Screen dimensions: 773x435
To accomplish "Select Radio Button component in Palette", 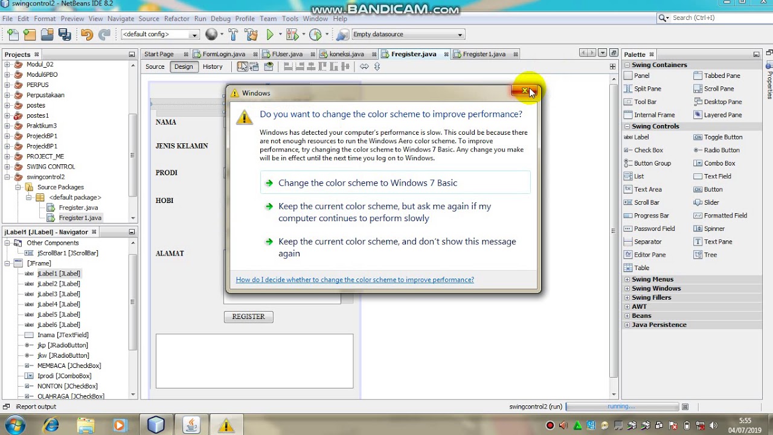I will point(716,150).
